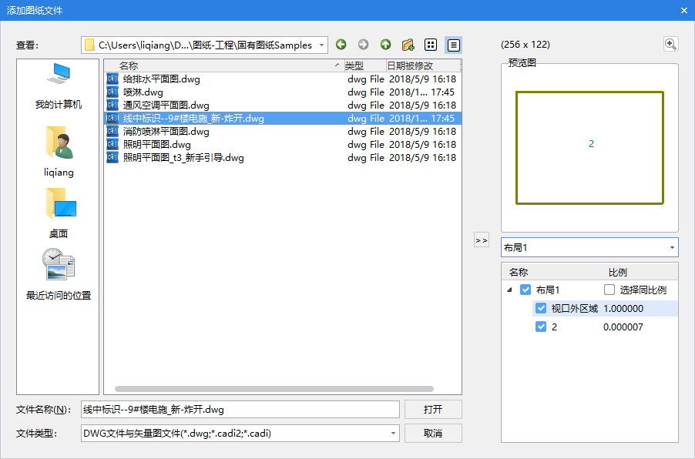Image resolution: width=695 pixels, height=459 pixels.
Task: Go to 桌面 folder in the sidebar
Action: 59,213
